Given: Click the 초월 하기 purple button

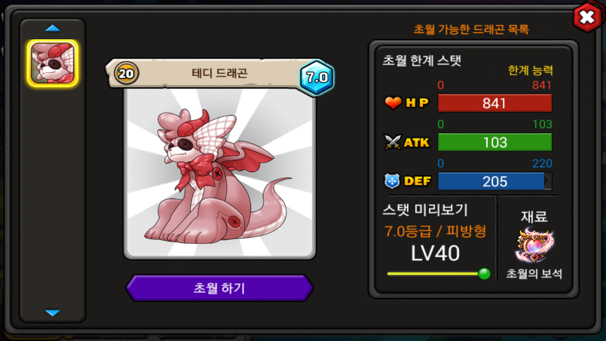Looking at the screenshot, I should [219, 288].
